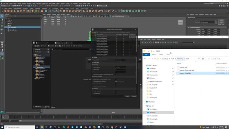Screen dimensions: 229x129
Task: Open File tab in File Explorer
Action: click(146, 54)
